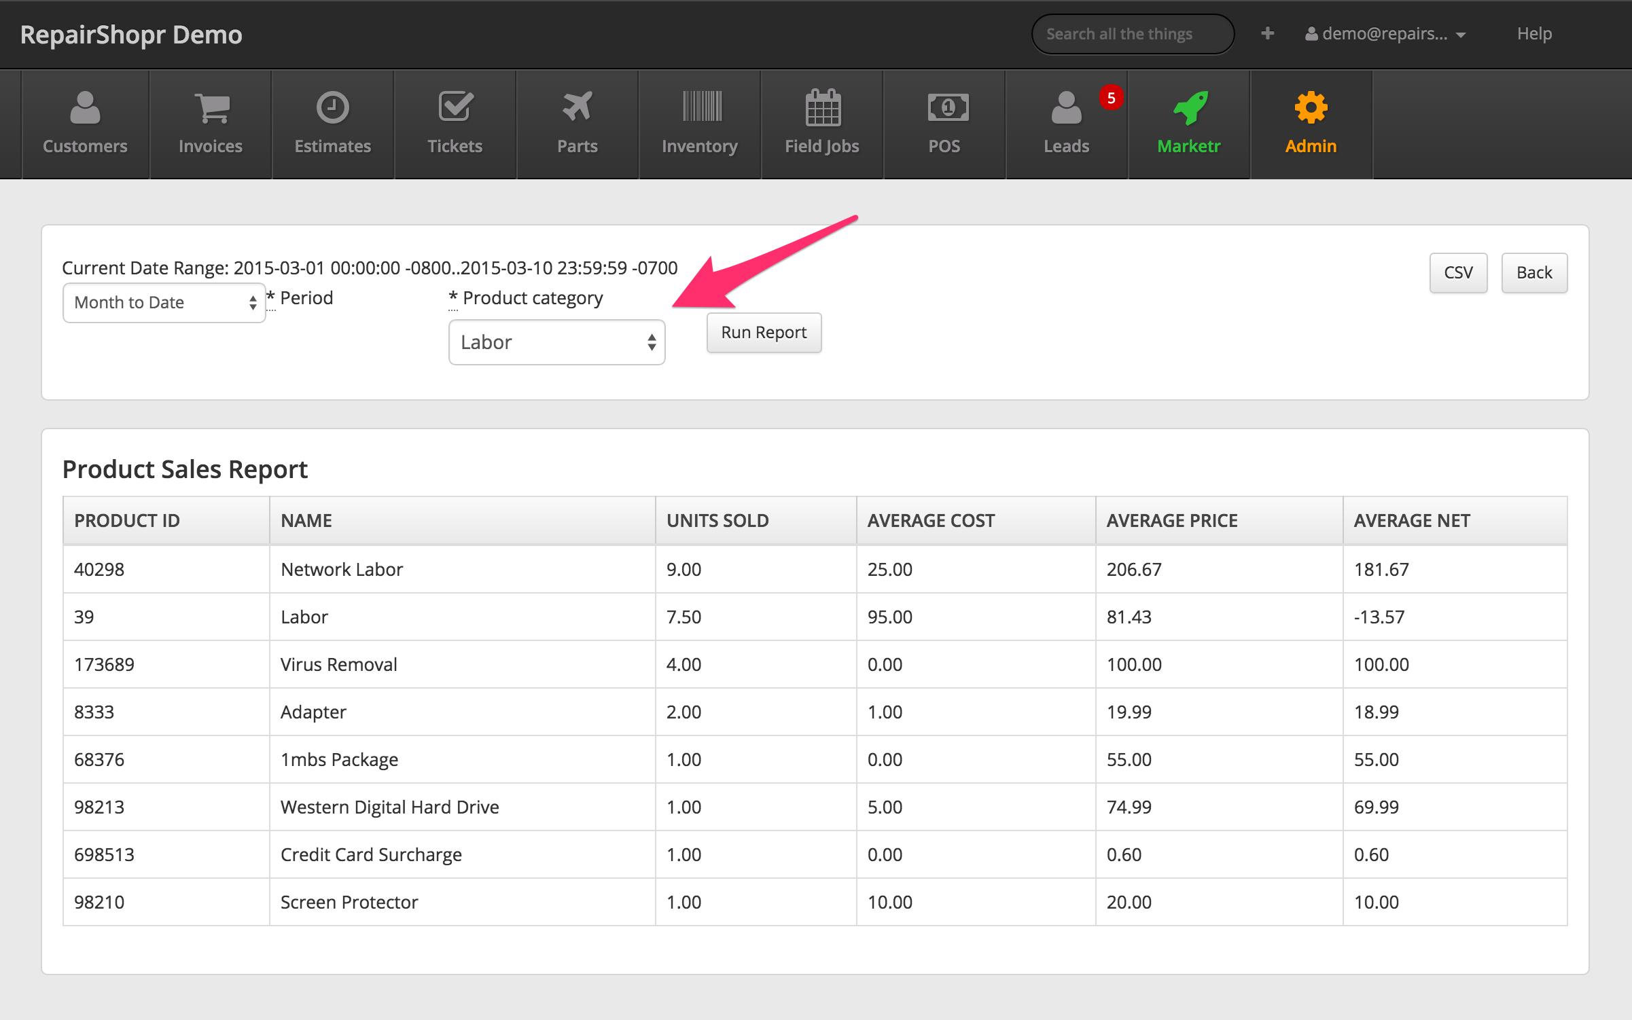Click the Help menu link
Image resolution: width=1632 pixels, height=1020 pixels.
point(1534,33)
